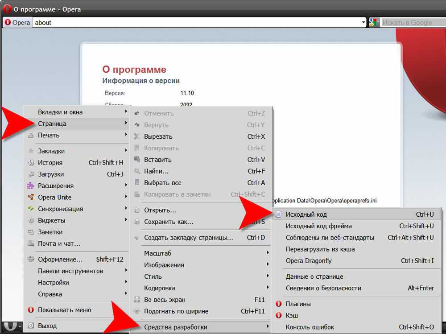The width and height of the screenshot is (446, 334).
Task: Click the Opera icon next to Плагины
Action: click(279, 304)
